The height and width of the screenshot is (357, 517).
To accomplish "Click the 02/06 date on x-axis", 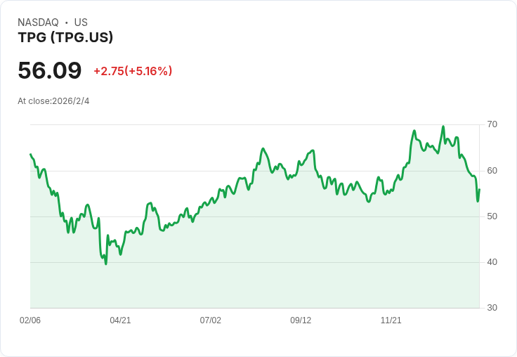I will pyautogui.click(x=30, y=320).
